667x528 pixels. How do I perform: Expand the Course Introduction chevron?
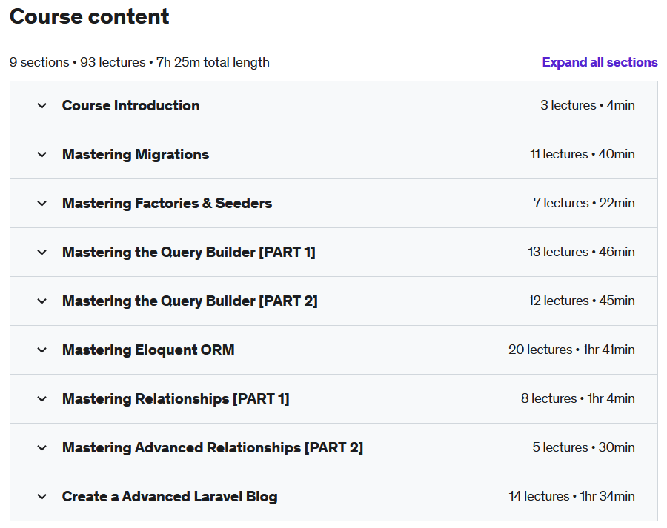42,105
